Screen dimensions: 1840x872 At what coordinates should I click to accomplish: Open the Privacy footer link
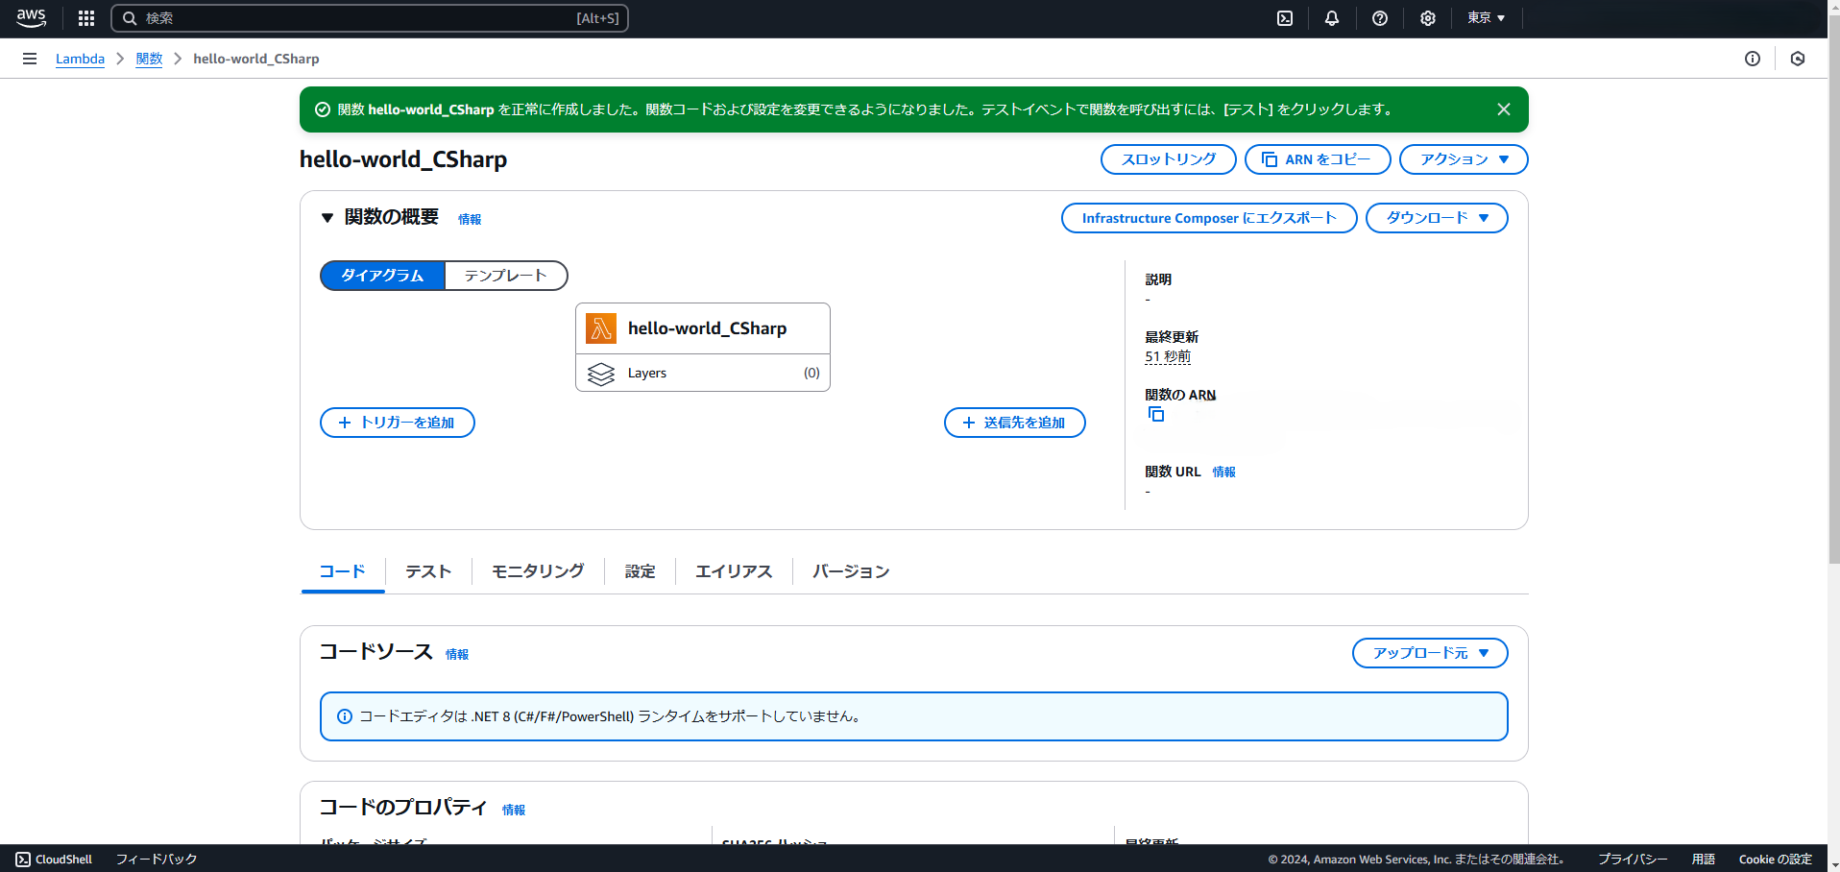click(1633, 860)
